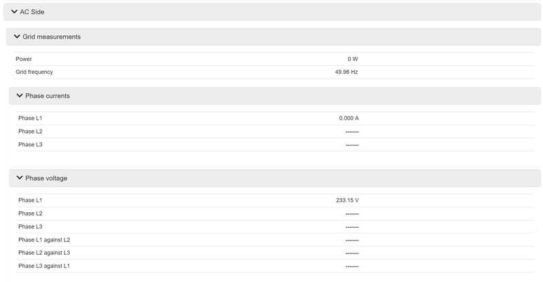Select Phase L3 label under Phase currents
Image resolution: width=543 pixels, height=282 pixels.
[x=30, y=144]
